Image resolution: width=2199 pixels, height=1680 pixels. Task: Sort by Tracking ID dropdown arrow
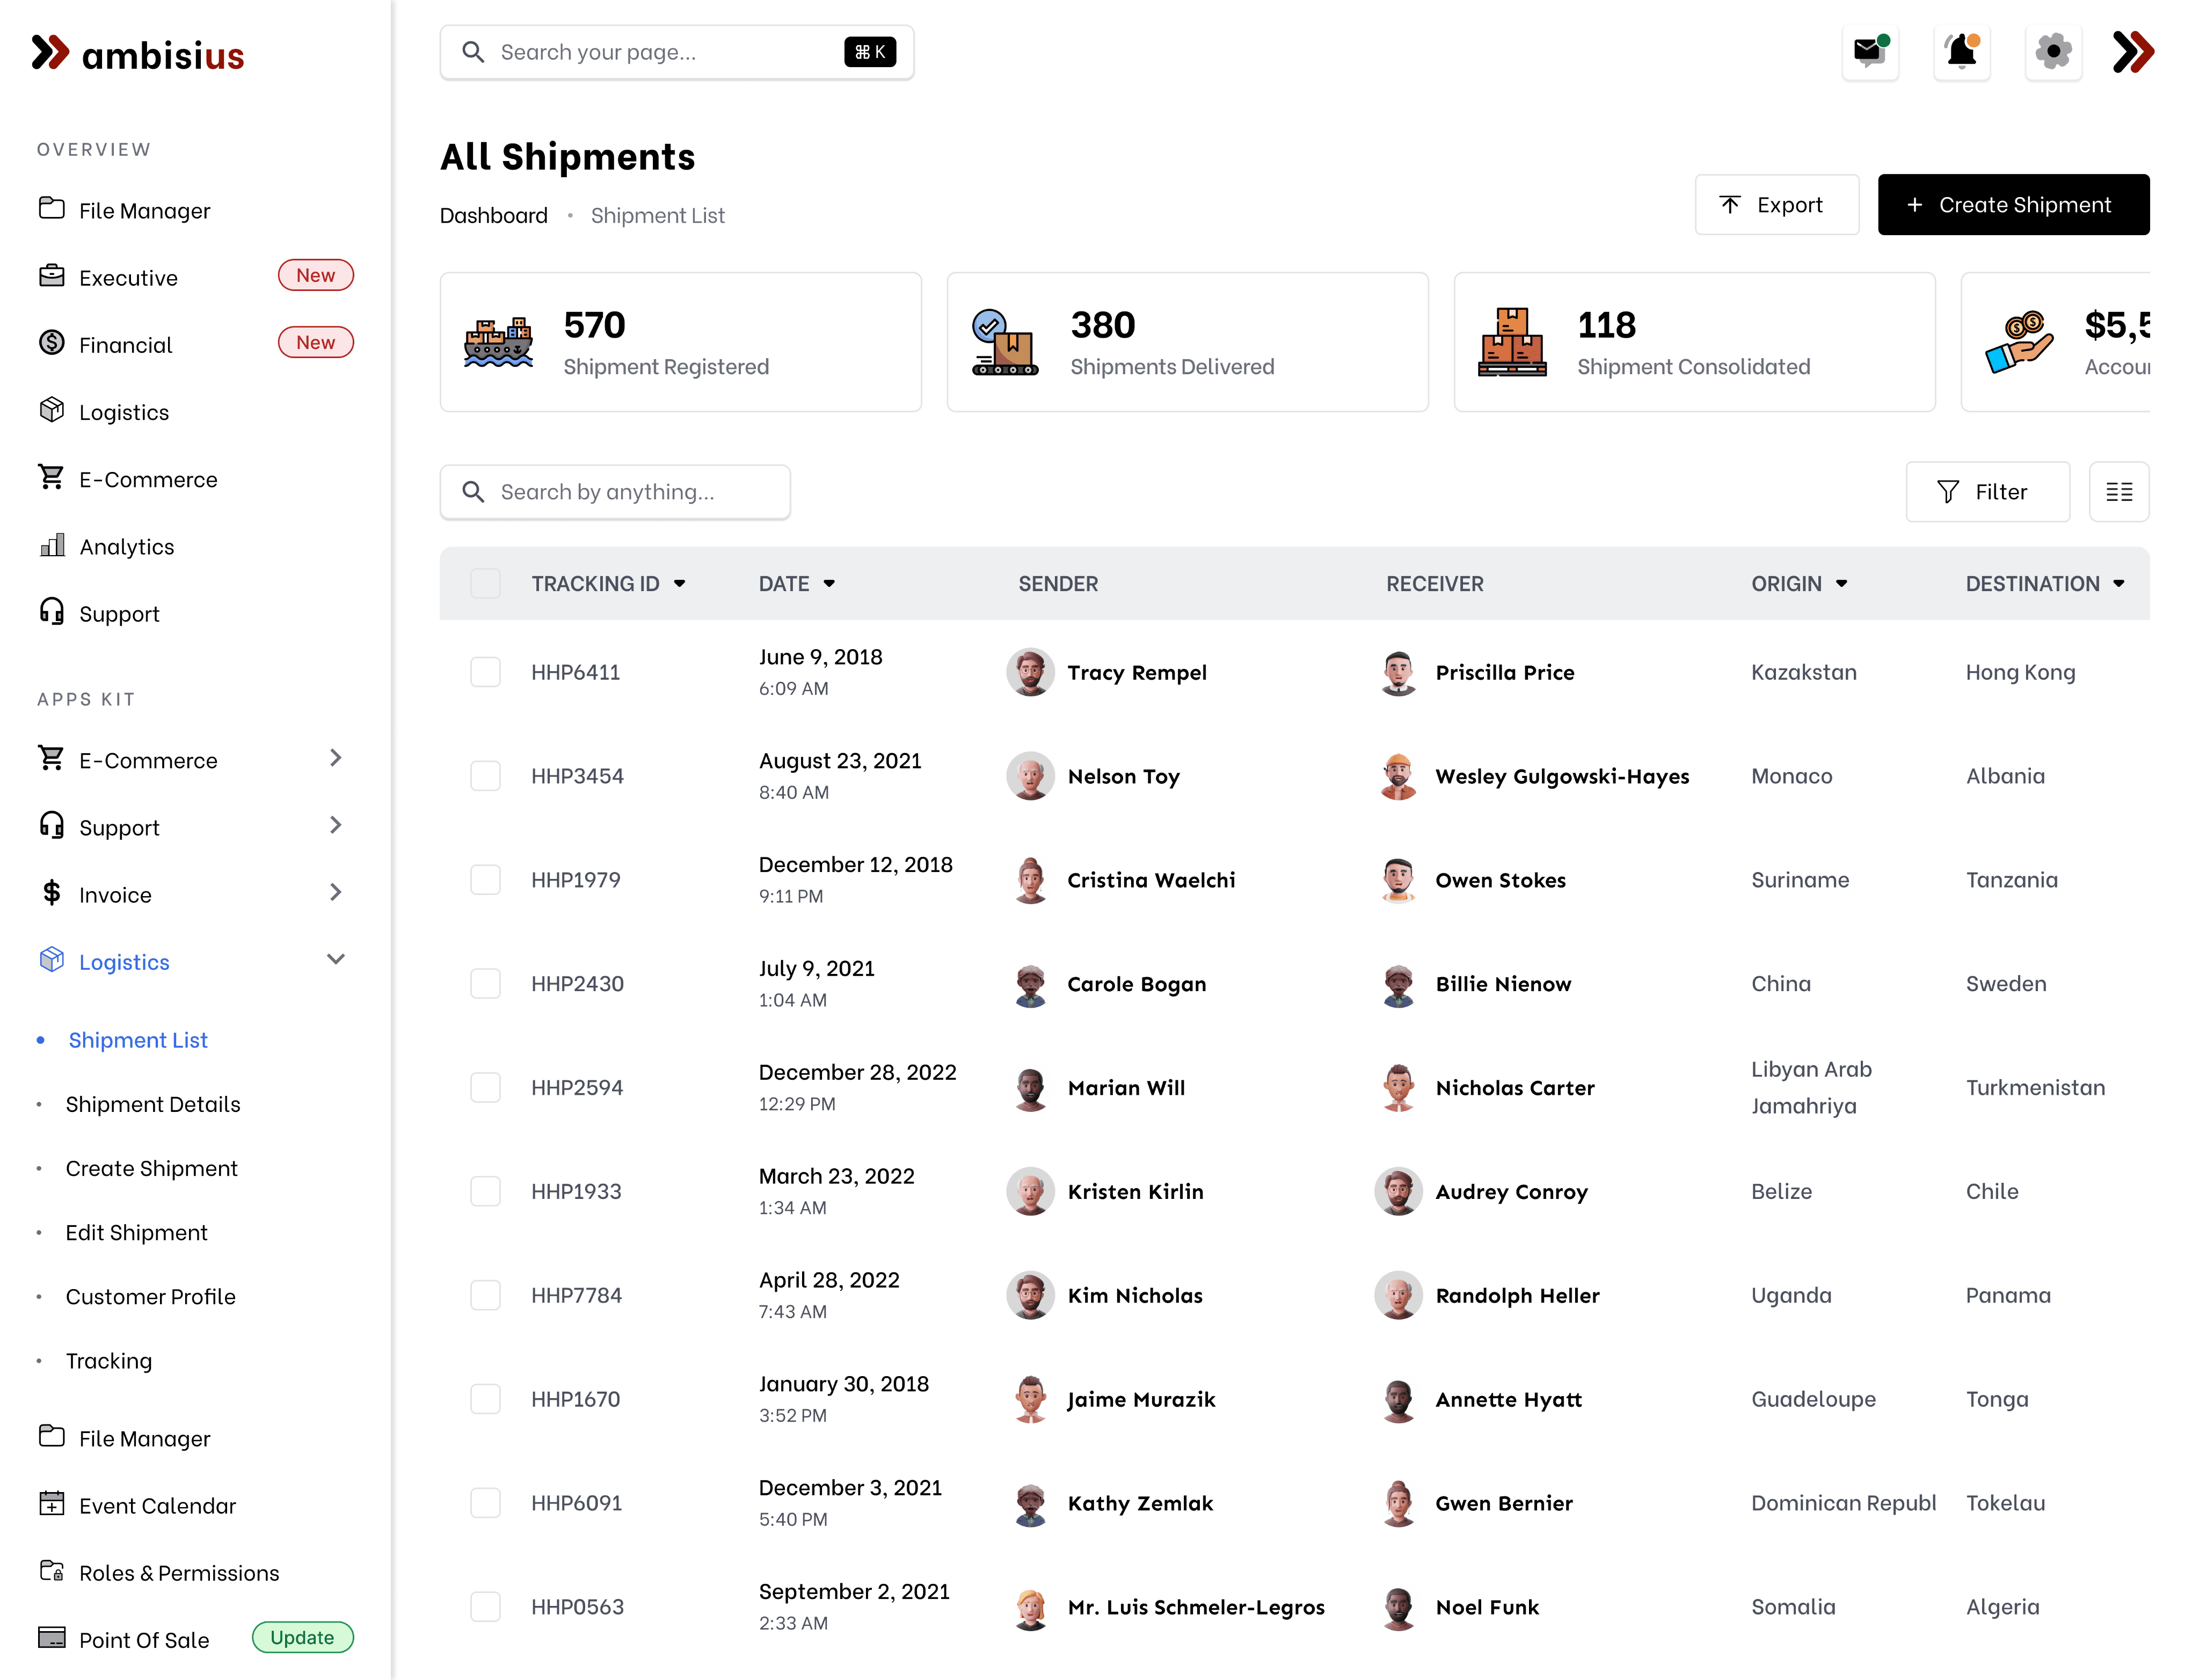(x=680, y=584)
